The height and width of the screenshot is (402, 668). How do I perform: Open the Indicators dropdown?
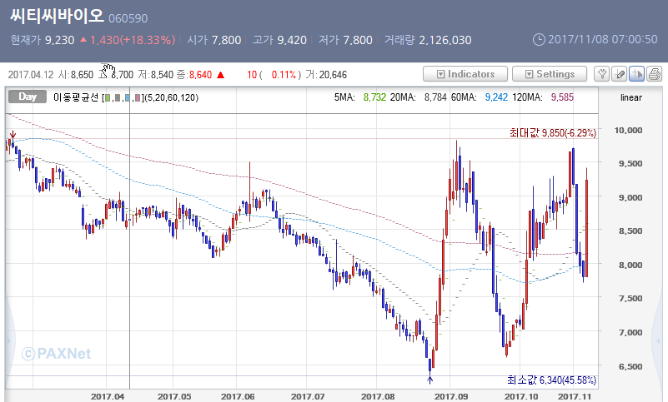coord(465,74)
